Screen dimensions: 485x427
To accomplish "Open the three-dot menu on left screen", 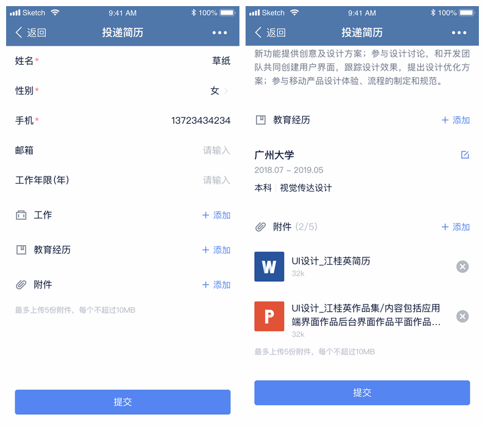I will click(220, 32).
